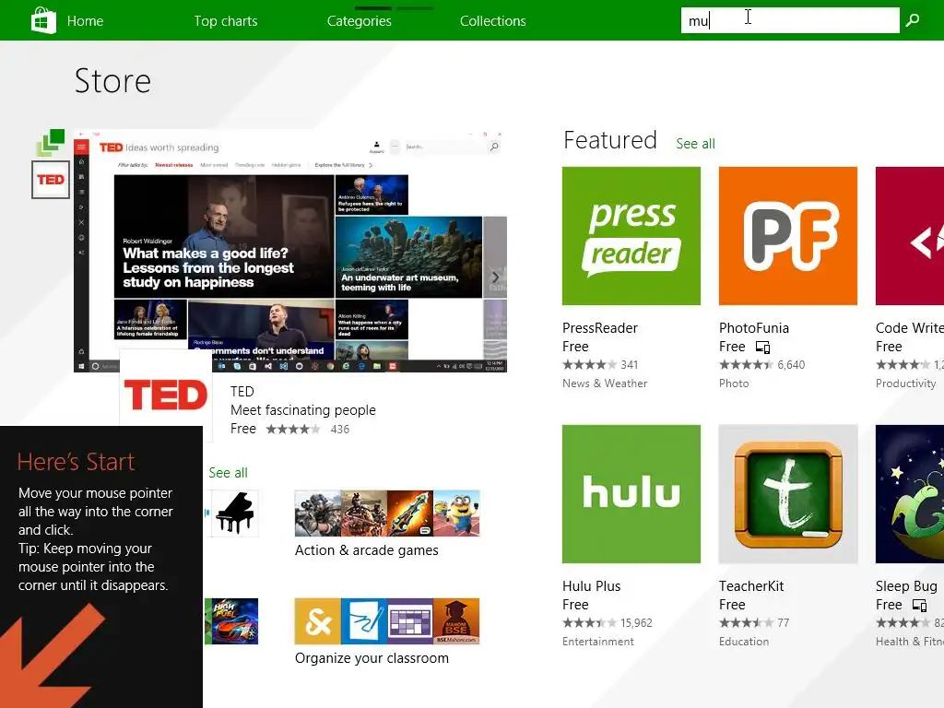
Task: Click the 'Photo' category under PhotoFunia
Action: 734,383
